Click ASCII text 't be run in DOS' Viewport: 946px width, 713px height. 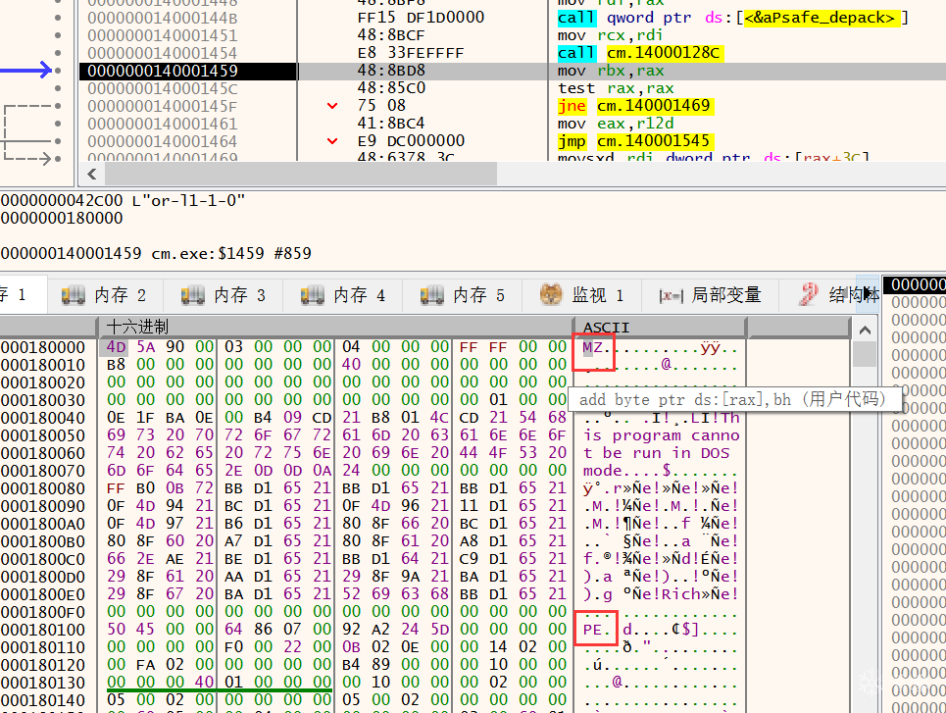pyautogui.click(x=657, y=453)
